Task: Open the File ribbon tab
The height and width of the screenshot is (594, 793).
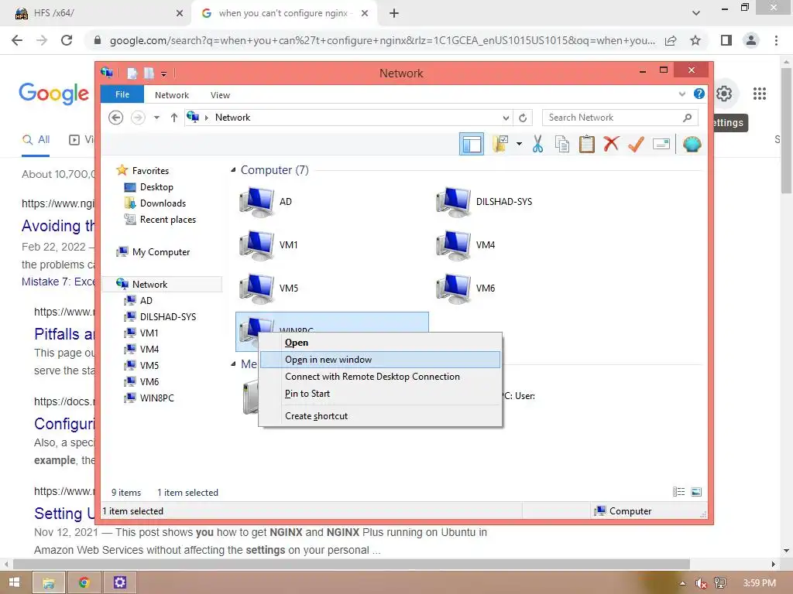Action: coord(122,94)
